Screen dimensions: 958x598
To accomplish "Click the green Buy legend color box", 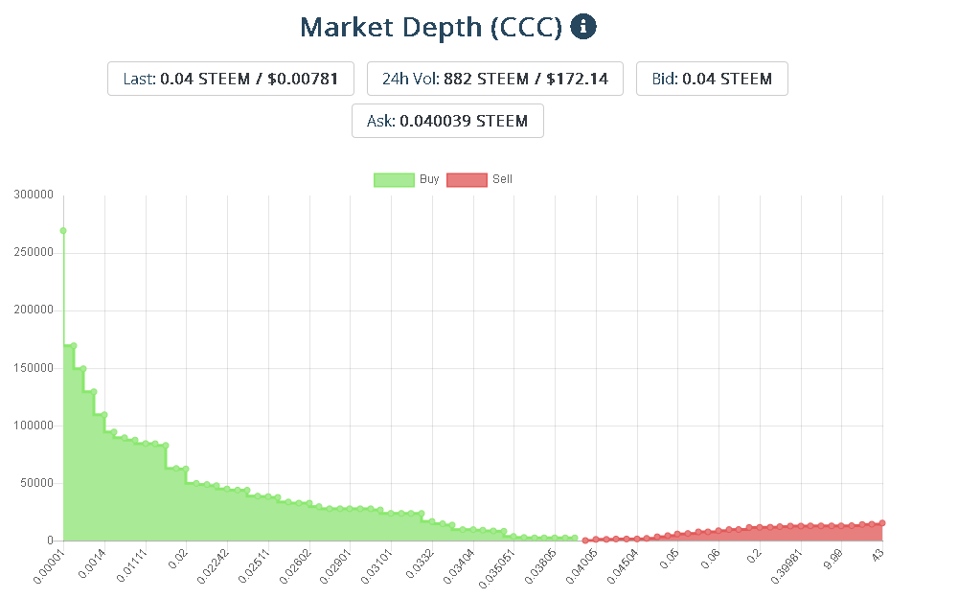I will (x=394, y=179).
